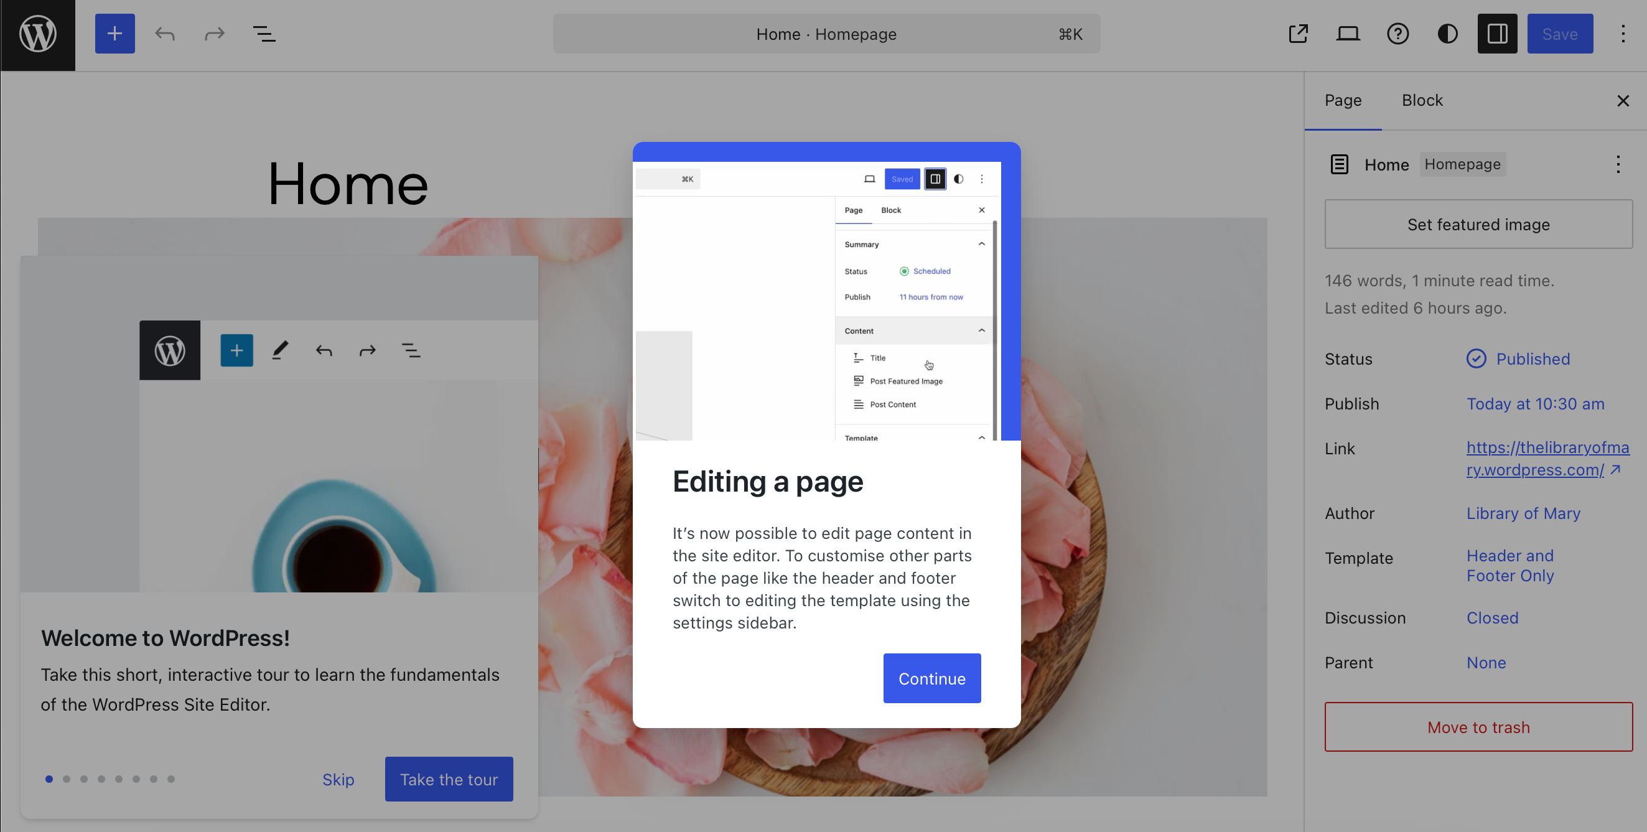The height and width of the screenshot is (832, 1647).
Task: Open the block inserter plus button
Action: coord(115,34)
